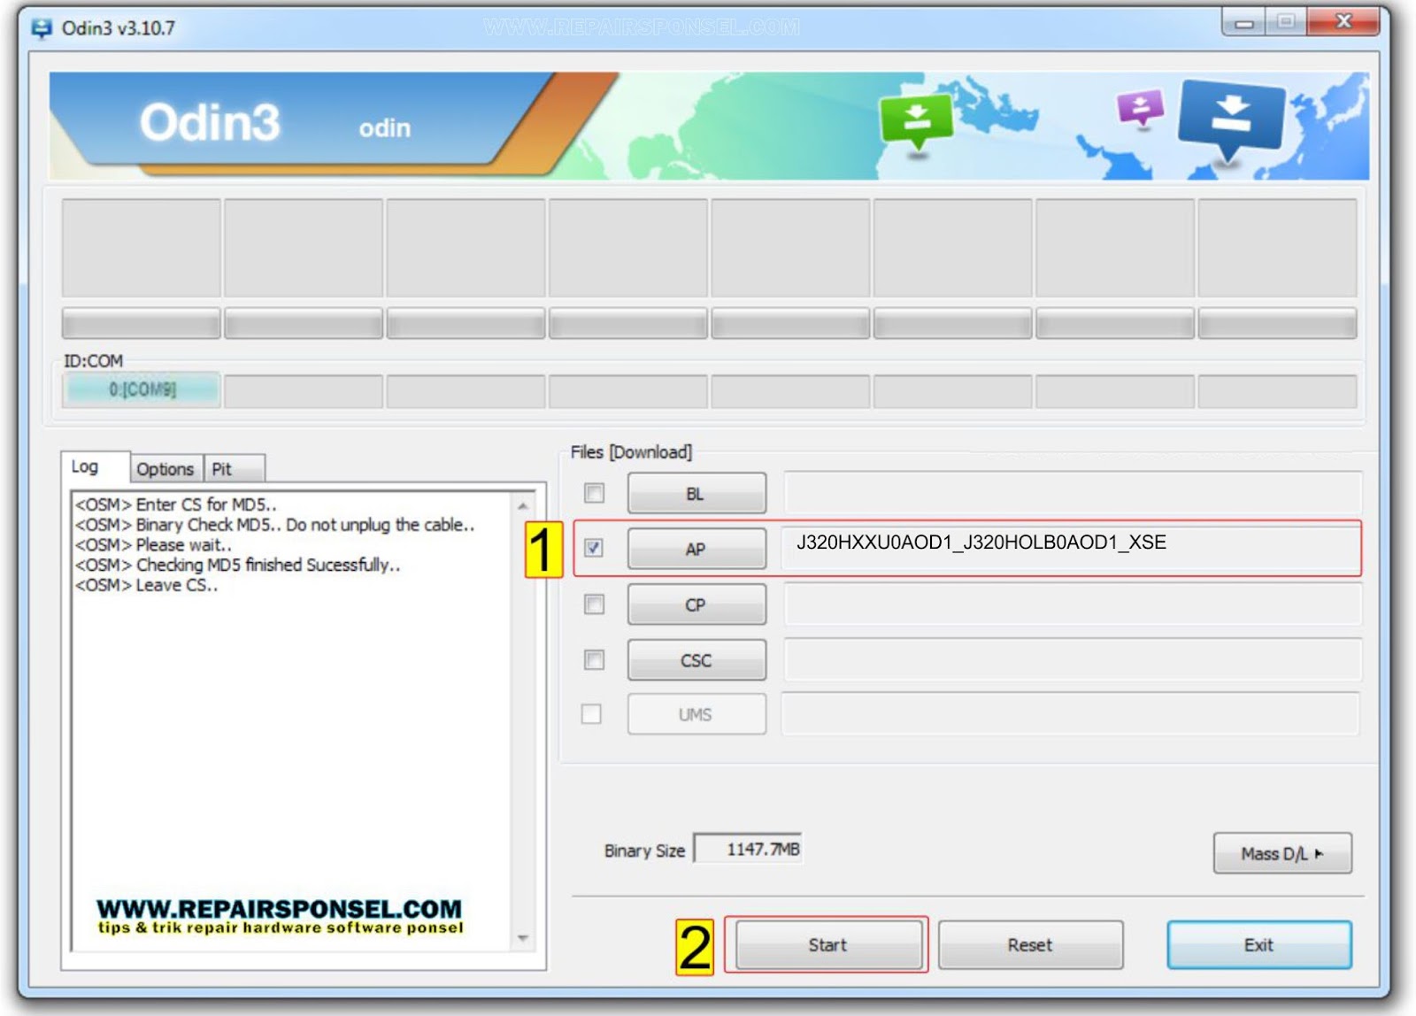Enable the CP file checkbox
The width and height of the screenshot is (1416, 1016).
(x=594, y=604)
